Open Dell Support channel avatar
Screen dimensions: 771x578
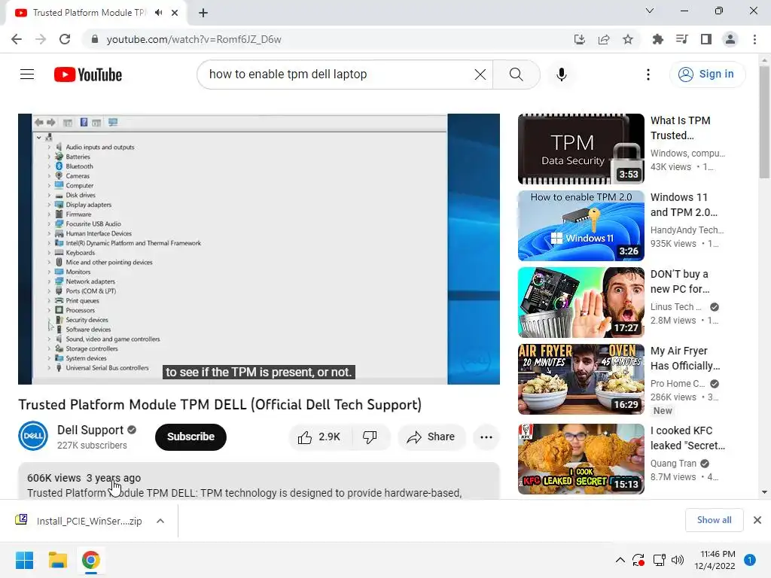33,436
